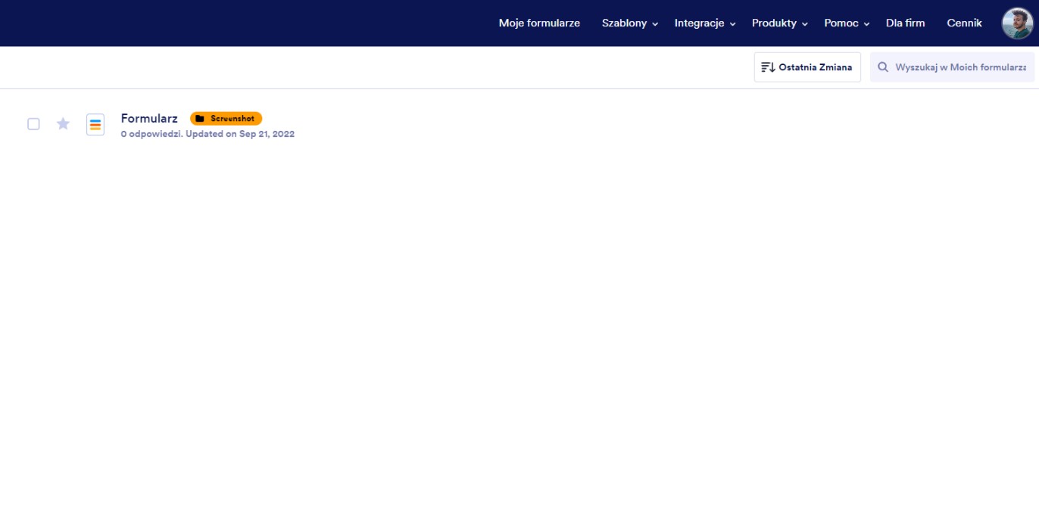This screenshot has width=1039, height=512.
Task: Expand the Szablony dropdown menu
Action: coord(630,23)
